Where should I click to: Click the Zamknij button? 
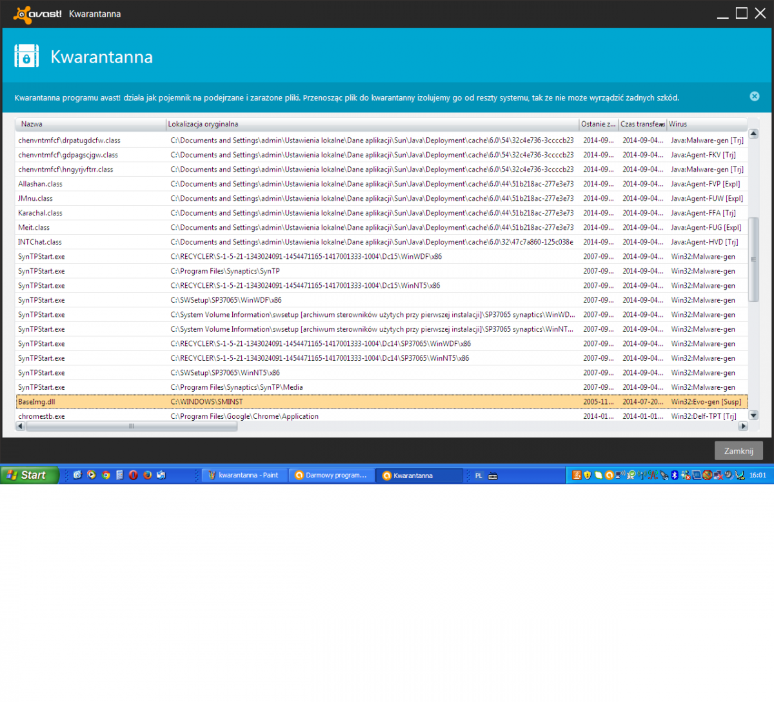tap(739, 451)
